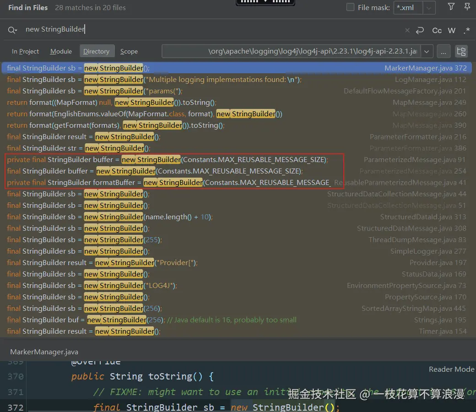Select the StructuredDataId.java 313 result
This screenshot has width=476, height=412.
[237, 217]
